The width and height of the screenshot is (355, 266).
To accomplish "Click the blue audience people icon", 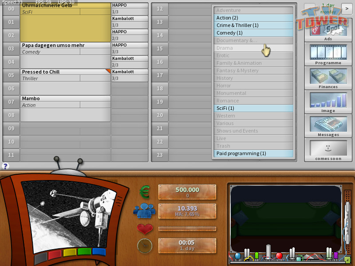I will [x=145, y=211].
